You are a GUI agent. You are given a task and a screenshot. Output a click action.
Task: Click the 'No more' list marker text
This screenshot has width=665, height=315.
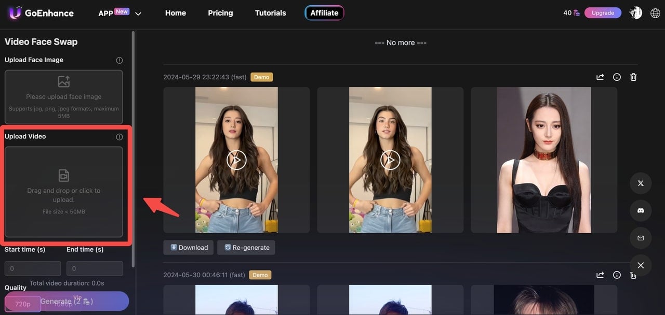[x=401, y=42]
